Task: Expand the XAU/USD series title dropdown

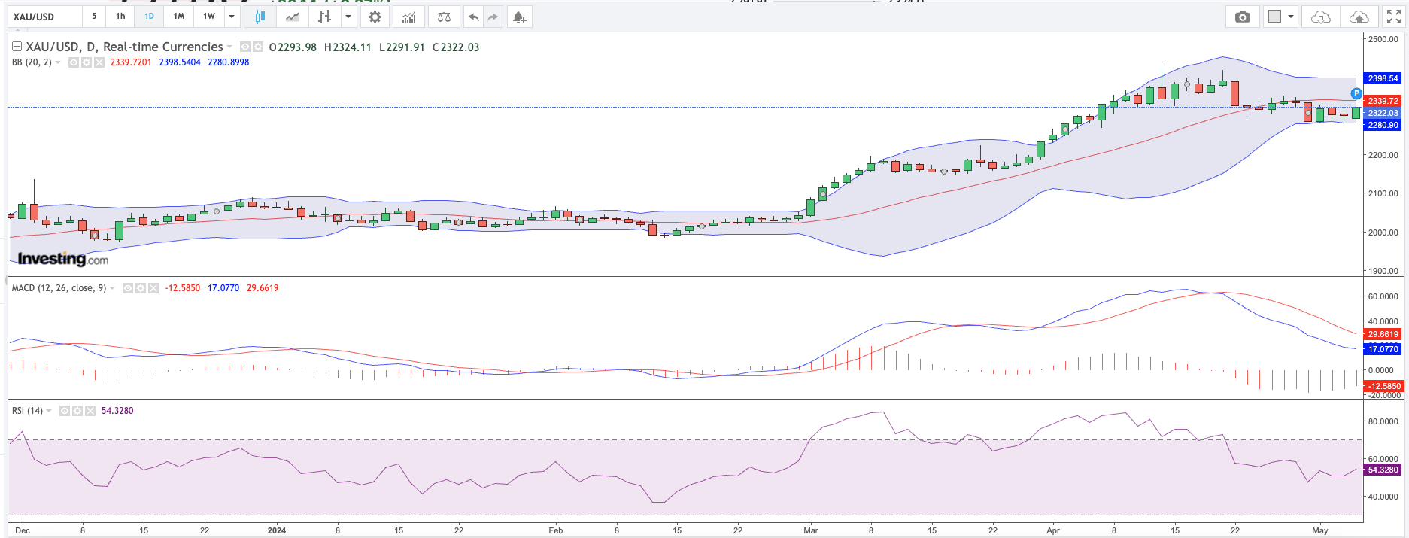Action: tap(230, 47)
